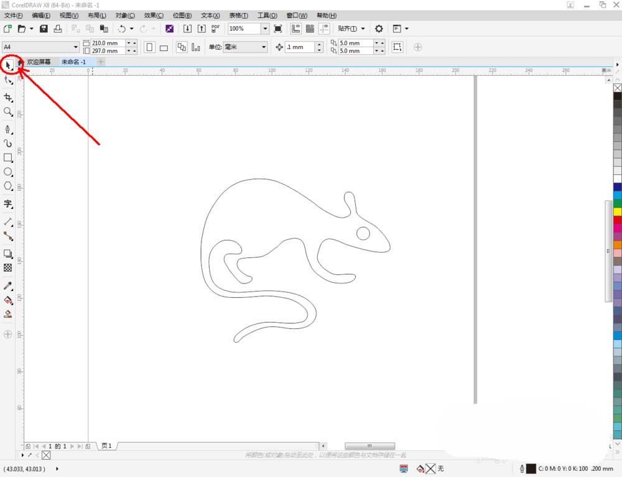Open the 窗口(W) menu
Image resolution: width=622 pixels, height=477 pixels.
coord(297,16)
